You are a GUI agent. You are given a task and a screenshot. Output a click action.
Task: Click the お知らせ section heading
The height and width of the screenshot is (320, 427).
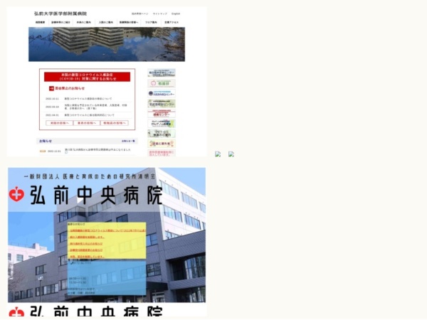46,141
